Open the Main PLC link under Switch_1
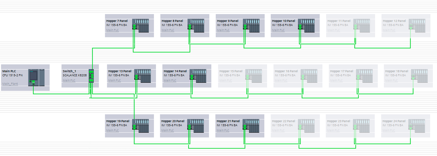This screenshot has height=156, width=437. [69, 80]
